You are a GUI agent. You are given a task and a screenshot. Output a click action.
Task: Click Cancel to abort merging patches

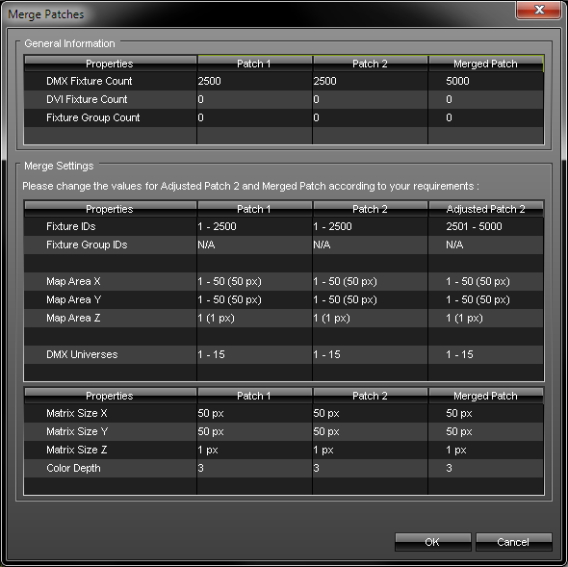(514, 542)
